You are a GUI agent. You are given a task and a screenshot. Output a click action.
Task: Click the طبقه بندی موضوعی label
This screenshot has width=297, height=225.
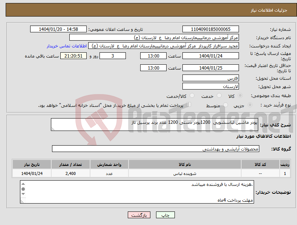click(271, 96)
